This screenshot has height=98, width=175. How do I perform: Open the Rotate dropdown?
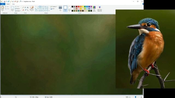18,11
